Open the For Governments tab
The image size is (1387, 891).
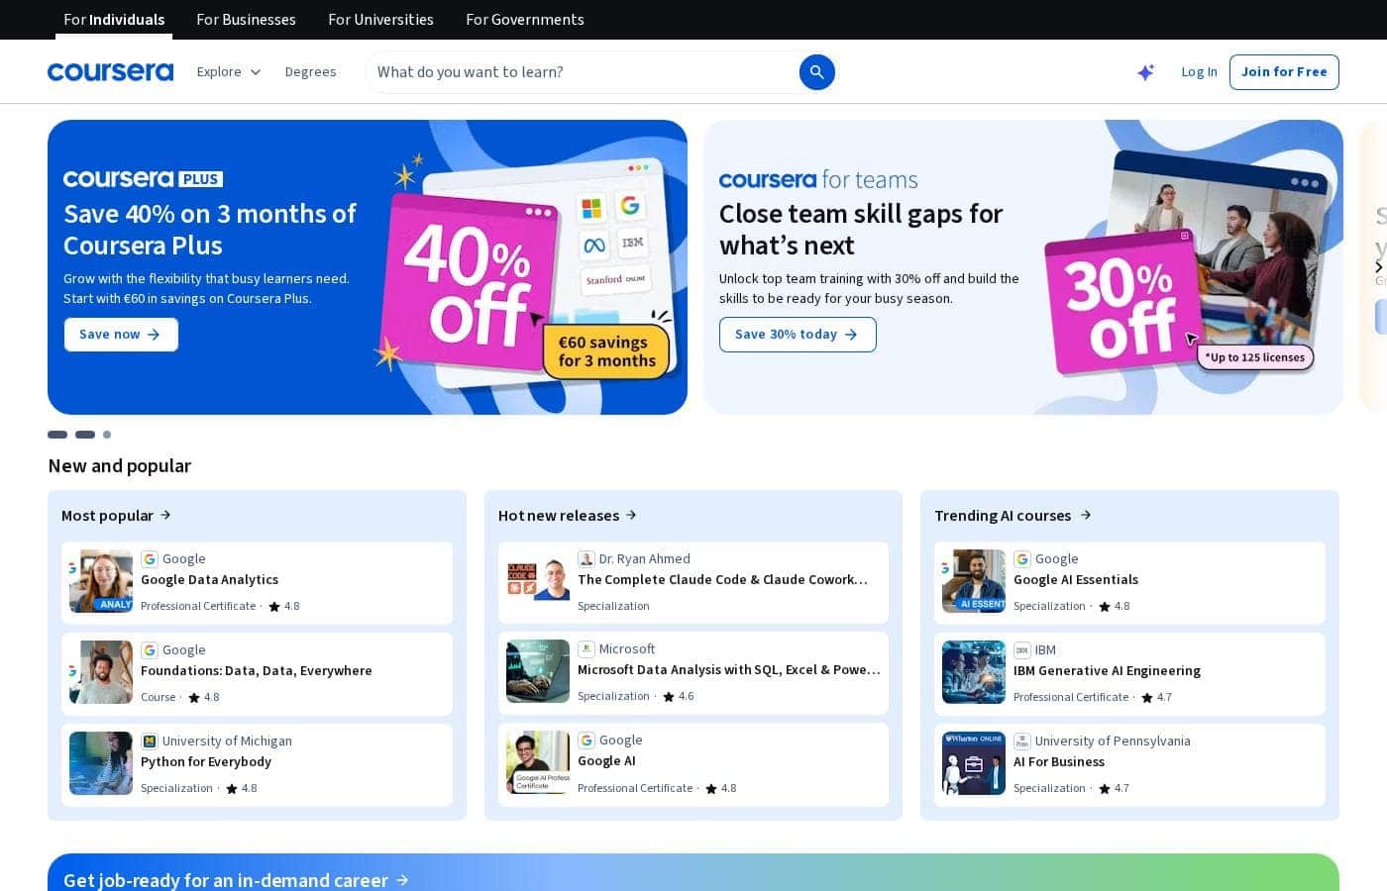[x=525, y=20]
